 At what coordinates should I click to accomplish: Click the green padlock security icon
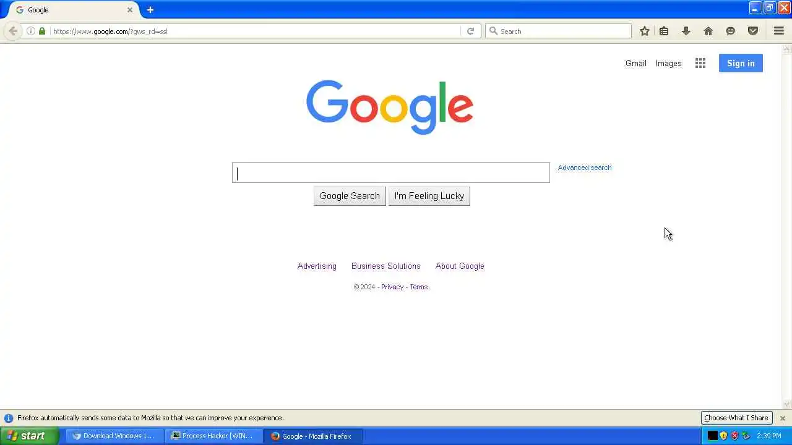(x=42, y=31)
